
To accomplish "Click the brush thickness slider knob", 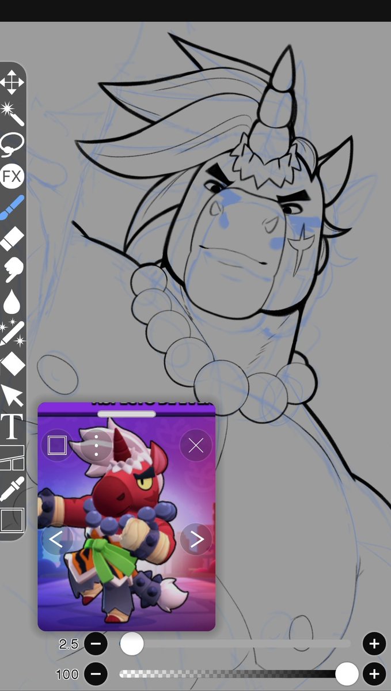I will [132, 644].
